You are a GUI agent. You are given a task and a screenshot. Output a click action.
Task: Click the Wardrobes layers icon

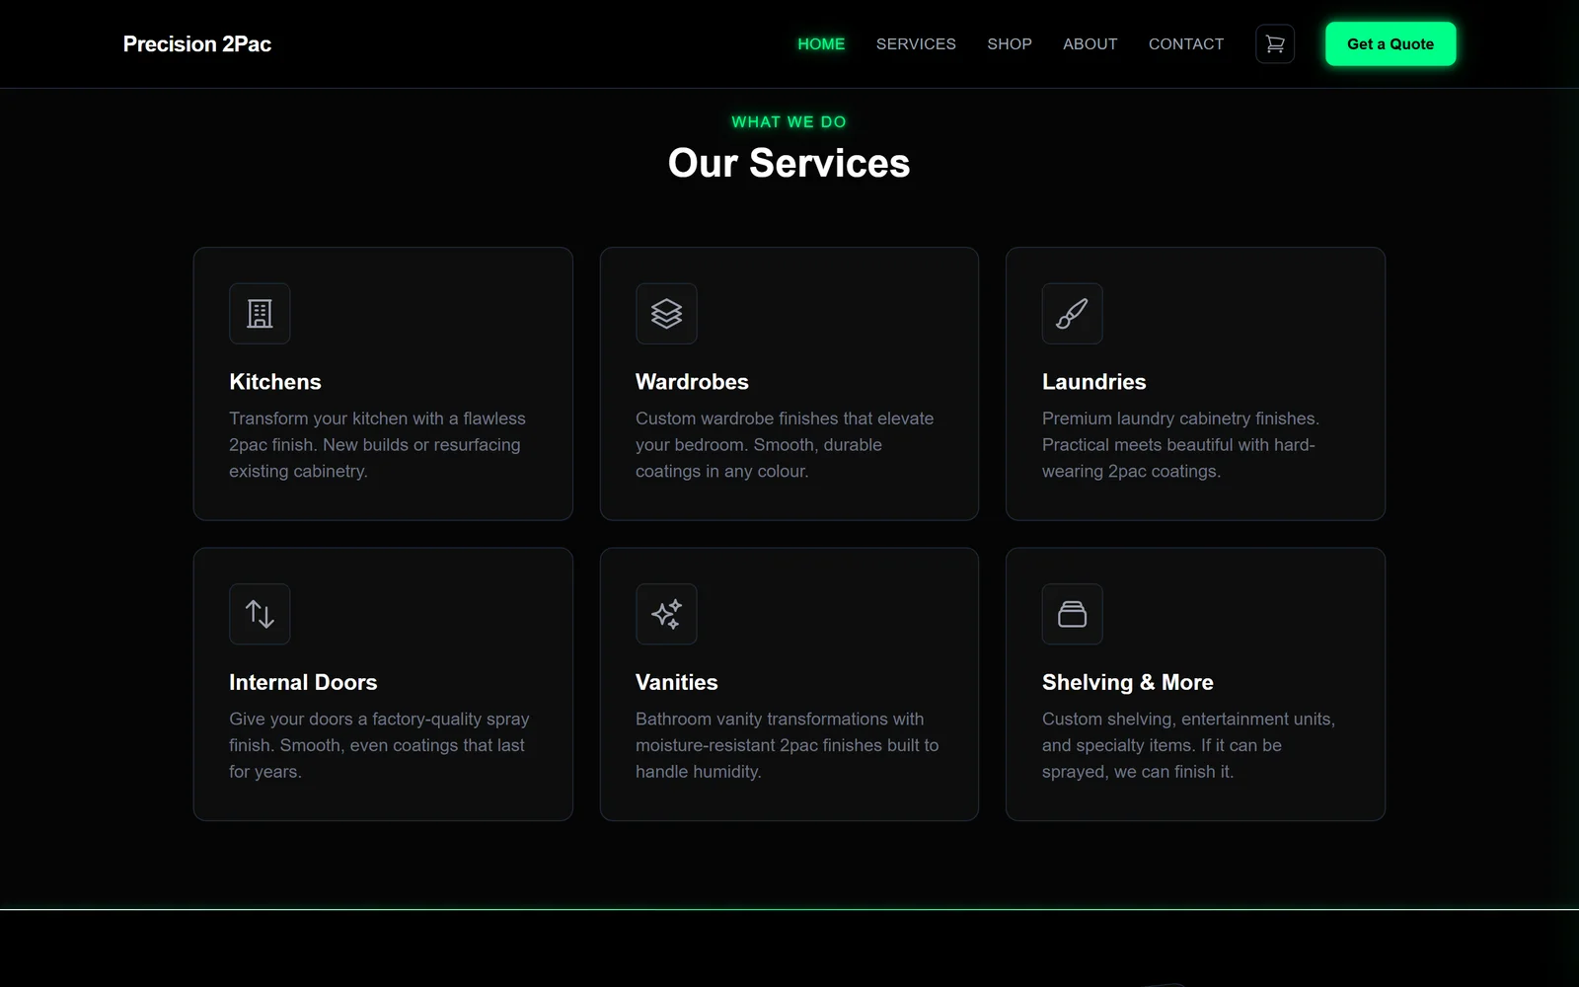pos(666,314)
